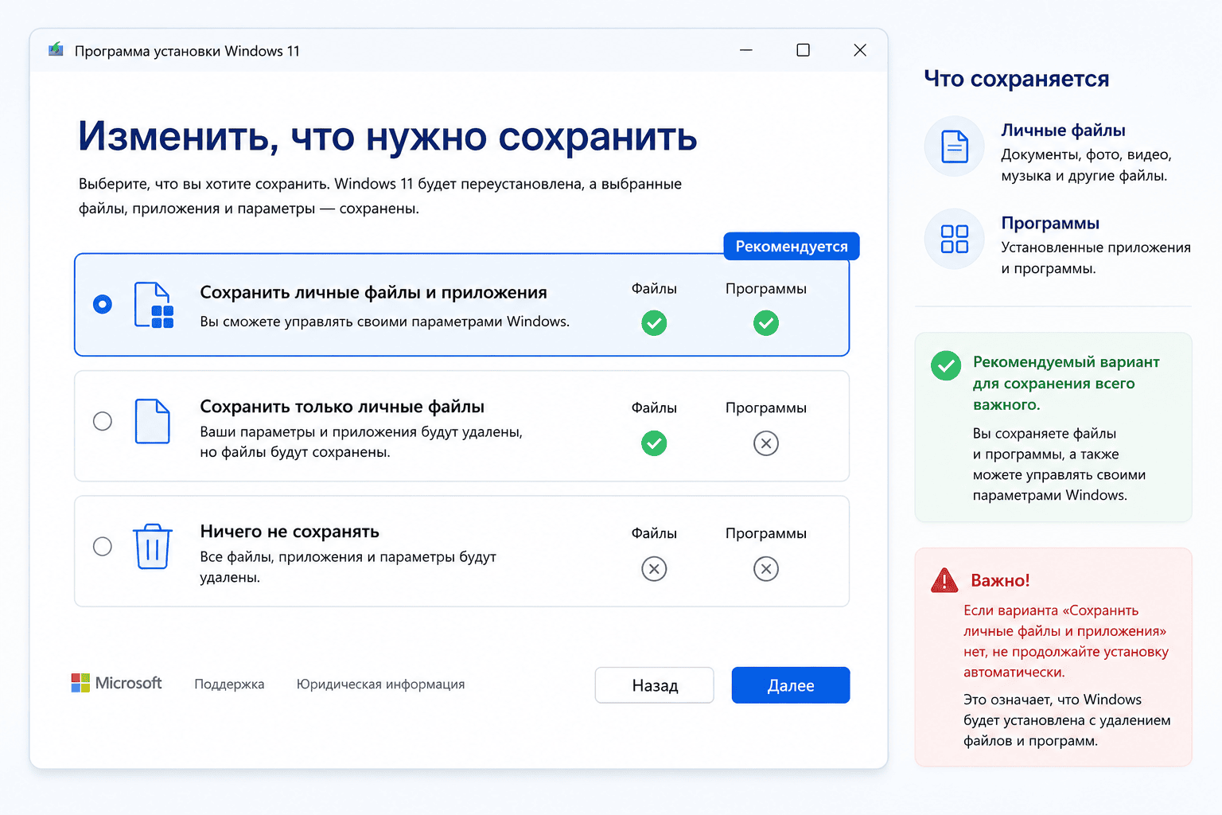The width and height of the screenshot is (1222, 815).
Task: Click 'Рекомендуемый вариант для сохранения всего важного' text
Action: (x=1066, y=383)
